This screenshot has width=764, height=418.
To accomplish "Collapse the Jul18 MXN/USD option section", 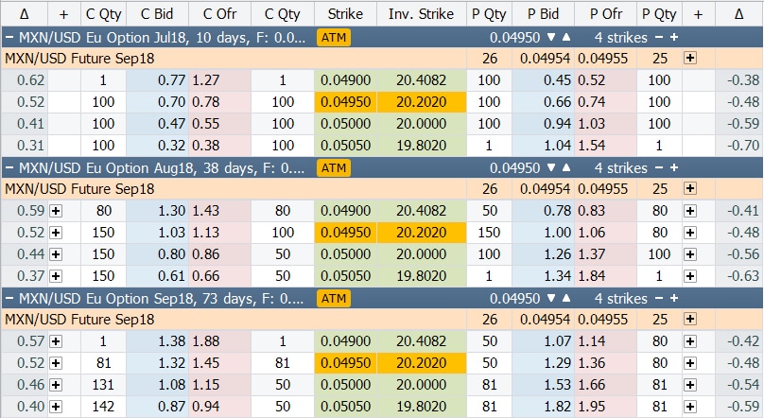I will (9, 38).
